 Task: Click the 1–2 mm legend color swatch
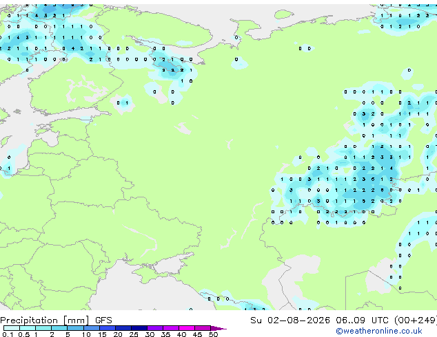tap(43, 328)
